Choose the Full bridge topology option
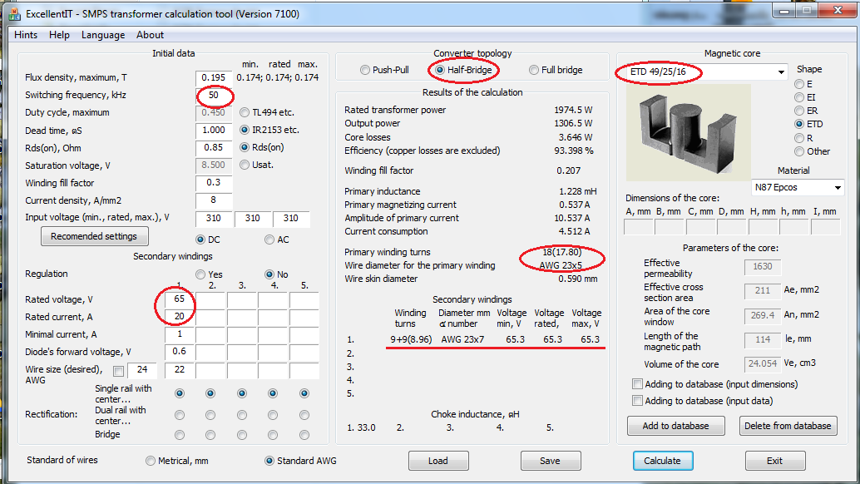This screenshot has width=860, height=484. [534, 70]
